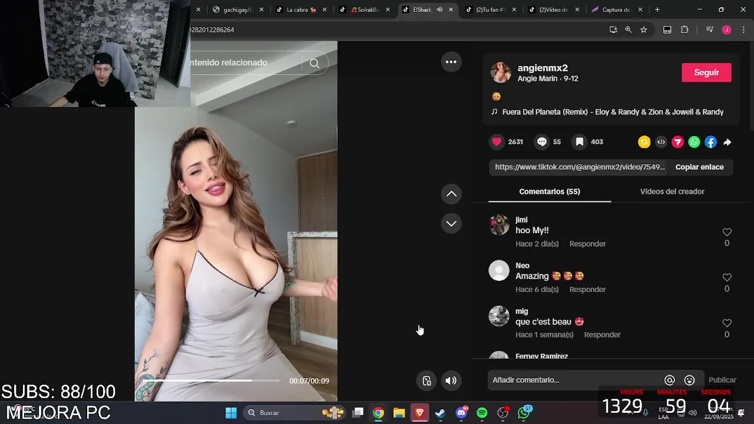Go to previous video with up chevron
754x424 pixels.
(451, 194)
